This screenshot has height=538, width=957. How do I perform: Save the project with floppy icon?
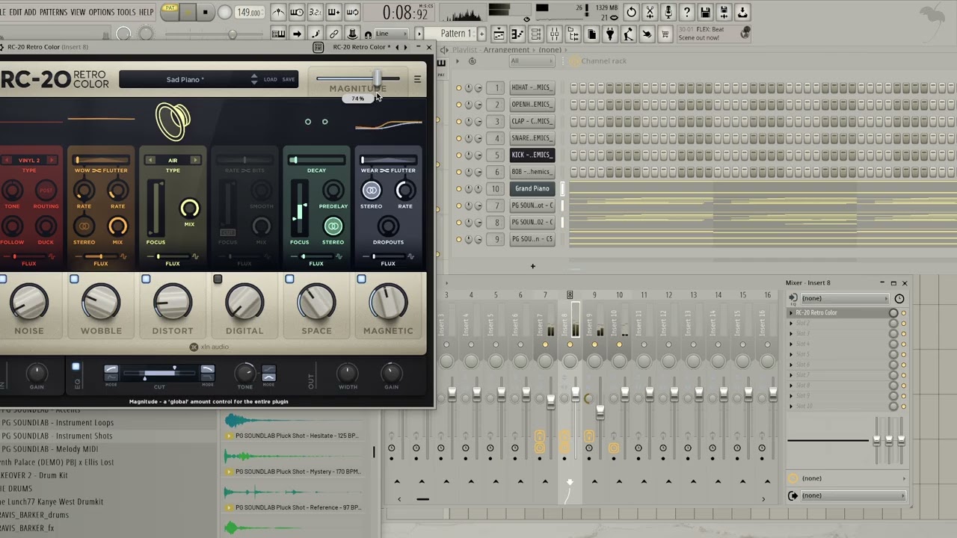point(705,12)
